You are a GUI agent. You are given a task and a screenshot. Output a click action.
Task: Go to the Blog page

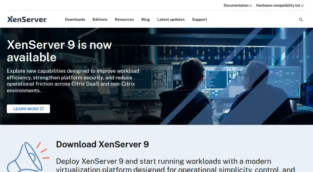point(146,20)
